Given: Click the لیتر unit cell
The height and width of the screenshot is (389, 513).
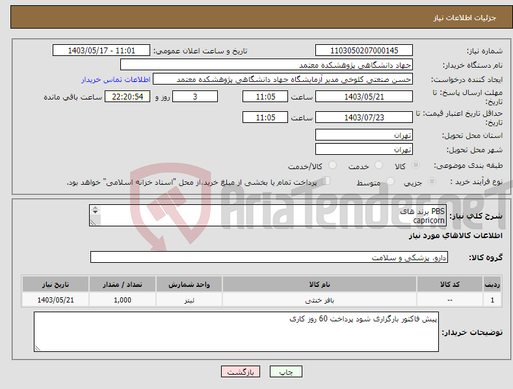Looking at the screenshot, I should 189,300.
